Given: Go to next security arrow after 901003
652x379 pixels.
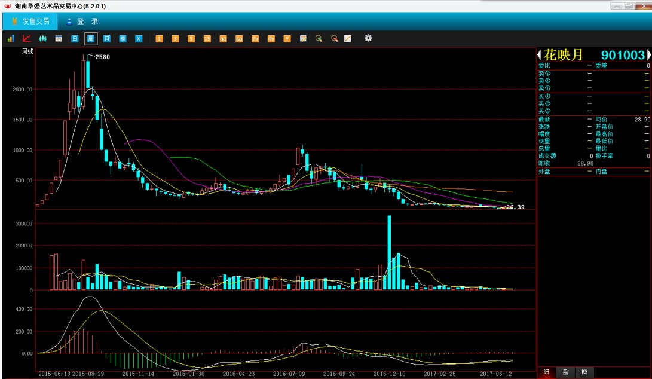Looking at the screenshot, I should click(x=648, y=55).
